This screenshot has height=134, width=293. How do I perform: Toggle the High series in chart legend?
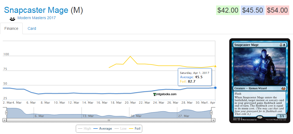click(85, 129)
